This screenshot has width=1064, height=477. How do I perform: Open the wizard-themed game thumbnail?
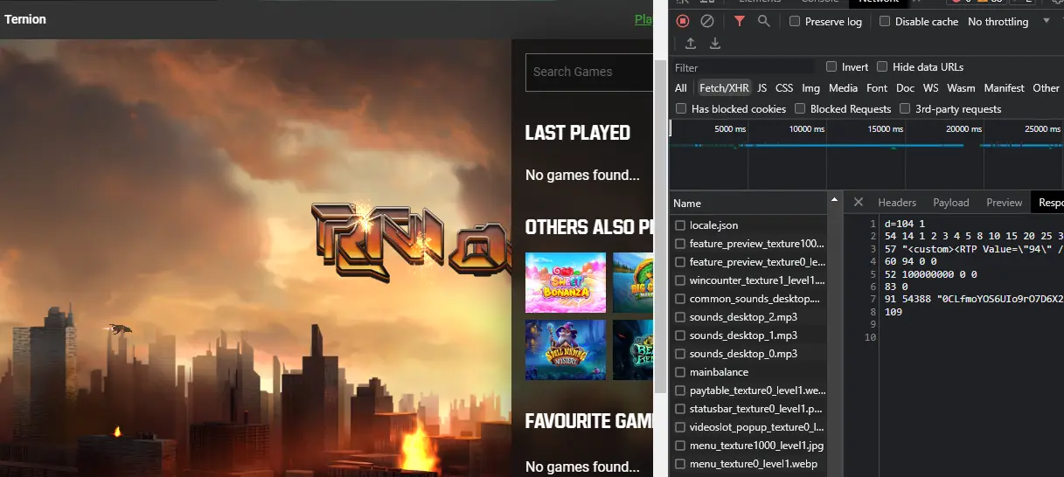(566, 349)
